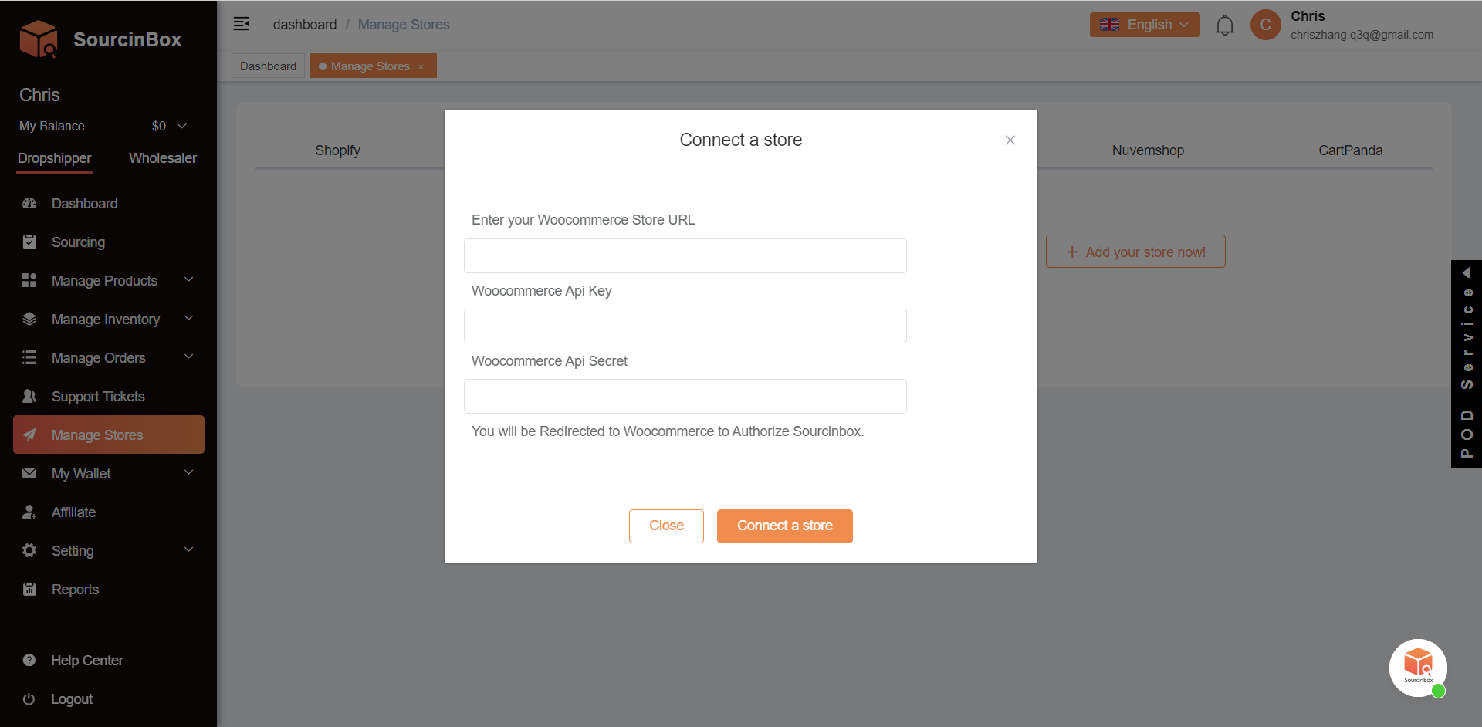
Task: Click the Woocommerce Api Secret field
Action: pyautogui.click(x=685, y=396)
